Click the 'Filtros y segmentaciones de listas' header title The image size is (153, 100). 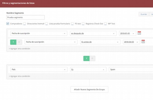click(18, 3)
